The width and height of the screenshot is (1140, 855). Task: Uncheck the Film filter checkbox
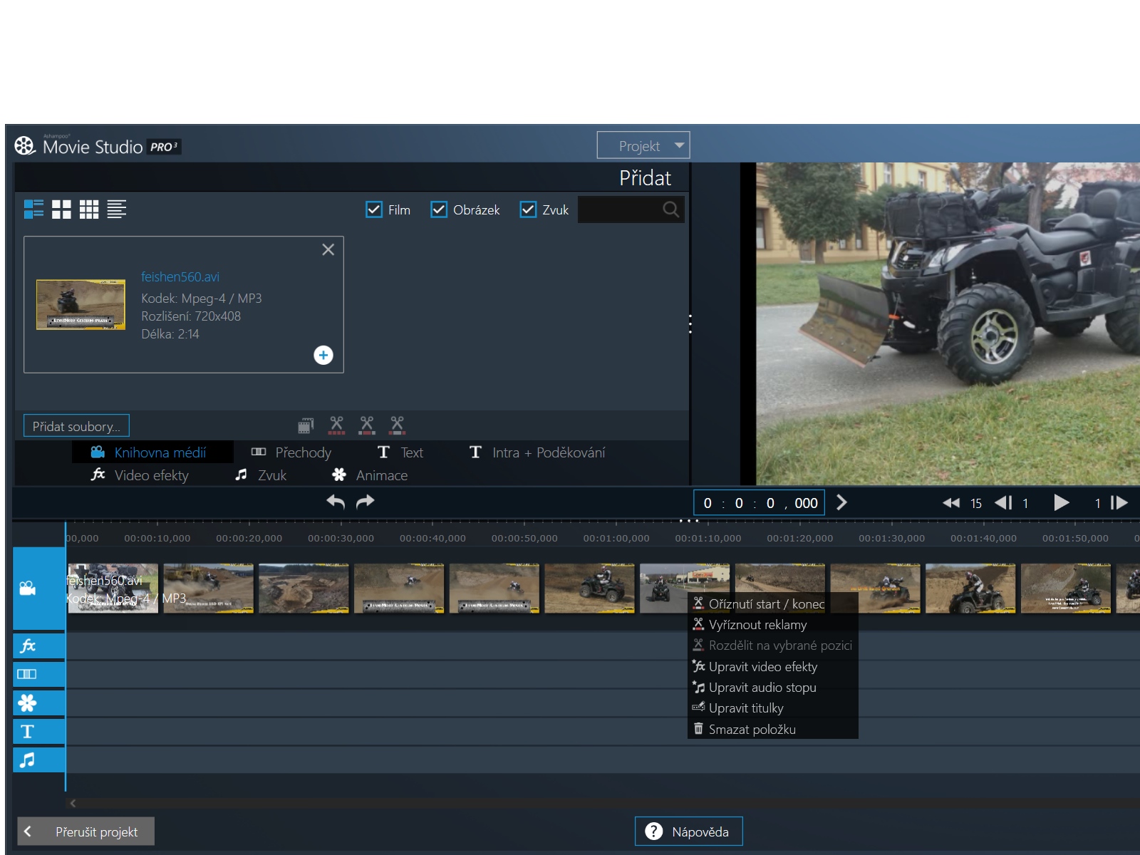tap(374, 209)
